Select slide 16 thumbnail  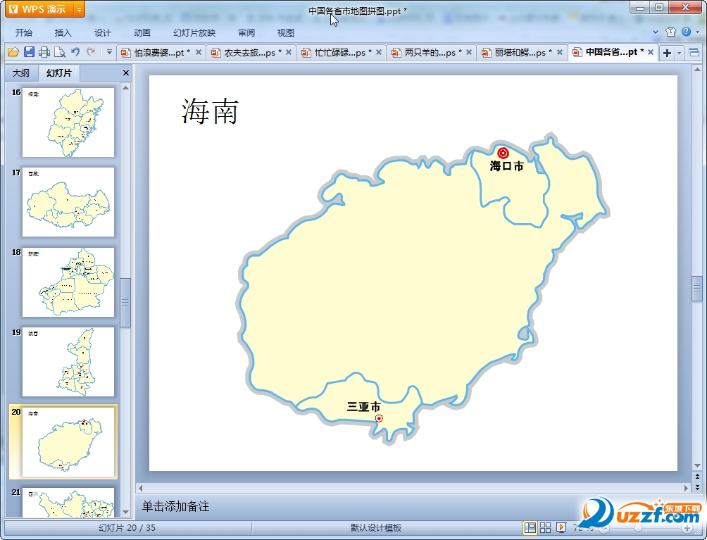68,123
